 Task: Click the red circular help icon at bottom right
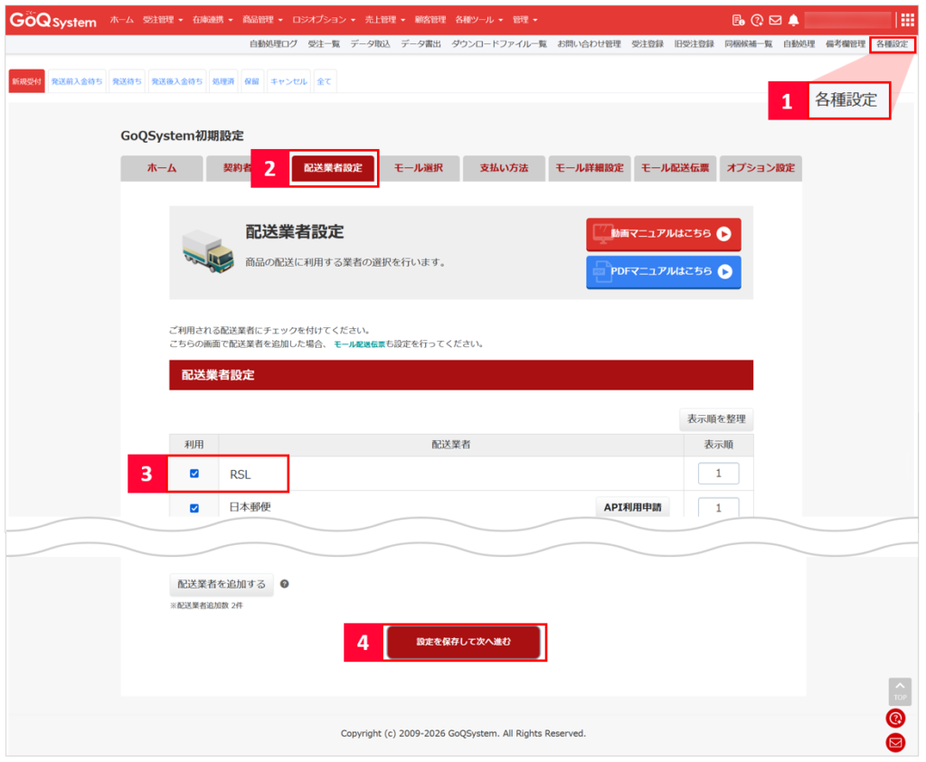click(x=896, y=719)
